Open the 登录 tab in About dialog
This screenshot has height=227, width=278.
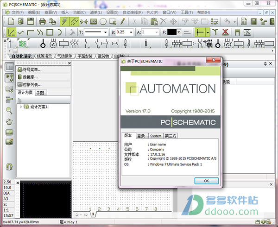[141, 136]
